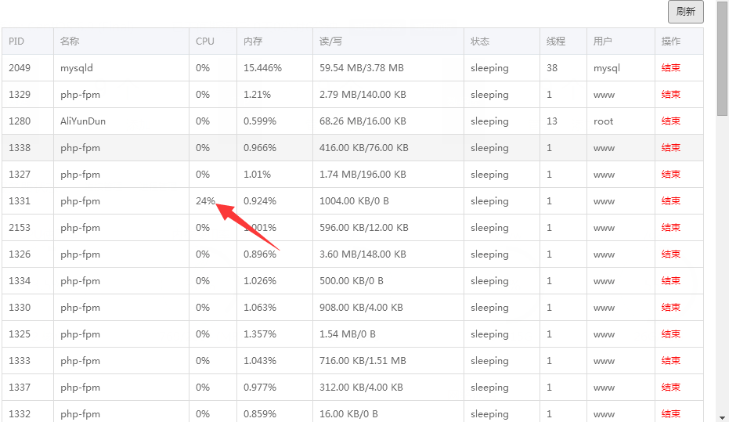Click the 0.599% memory value
This screenshot has height=422, width=729.
260,121
